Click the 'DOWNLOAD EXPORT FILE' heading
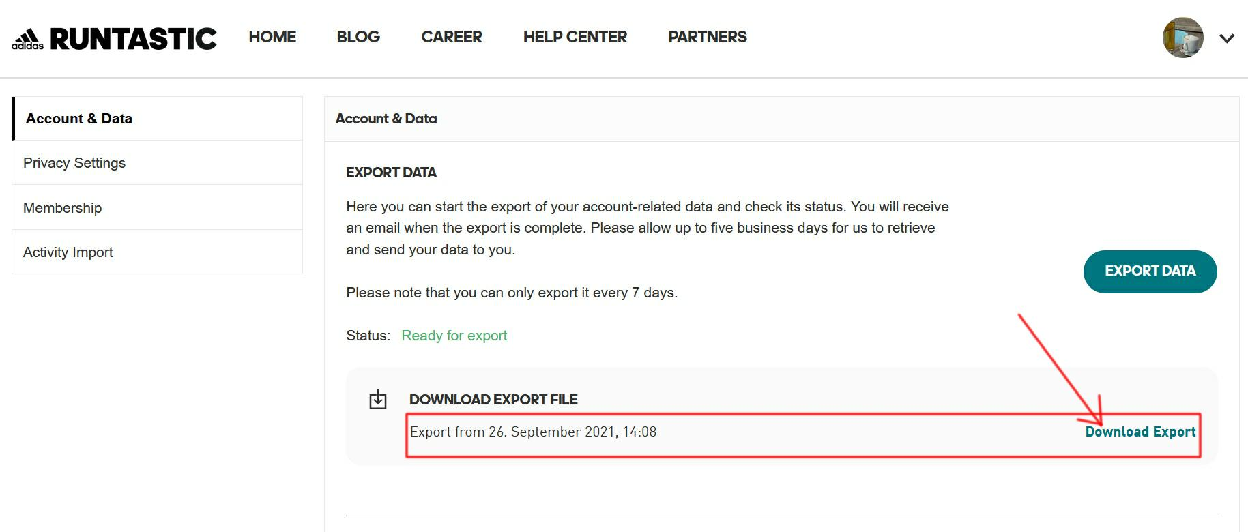Viewport: 1248px width, 532px height. (493, 400)
